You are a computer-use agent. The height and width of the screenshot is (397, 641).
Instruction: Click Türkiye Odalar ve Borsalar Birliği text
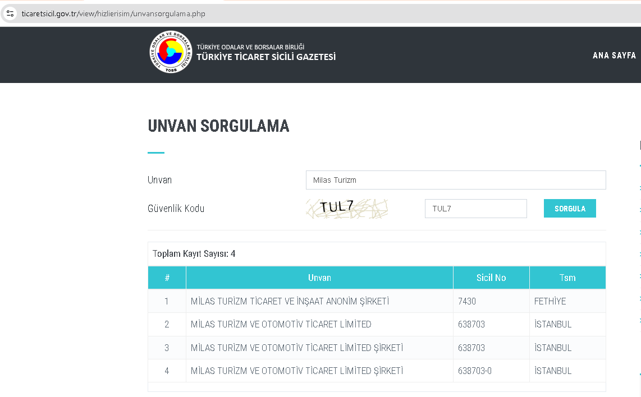(x=250, y=47)
